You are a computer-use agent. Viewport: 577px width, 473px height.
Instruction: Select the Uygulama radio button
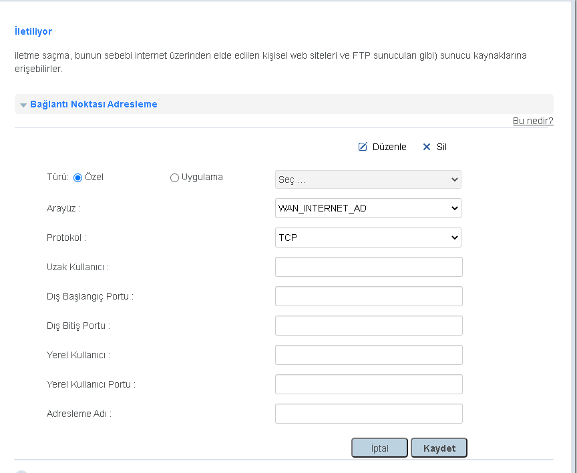(175, 177)
